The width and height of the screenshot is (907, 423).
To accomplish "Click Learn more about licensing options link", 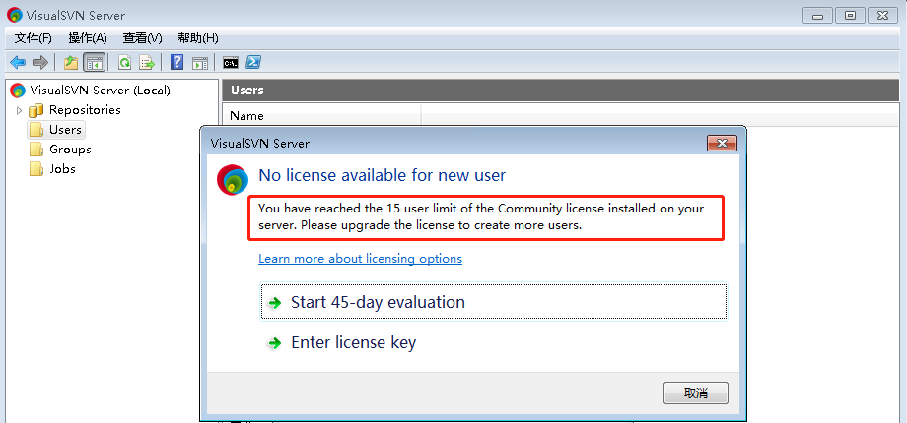I will click(x=361, y=259).
